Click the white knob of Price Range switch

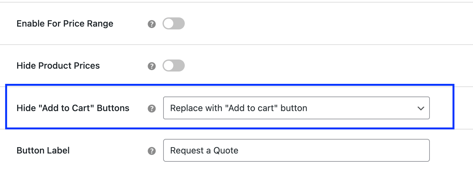tap(169, 24)
